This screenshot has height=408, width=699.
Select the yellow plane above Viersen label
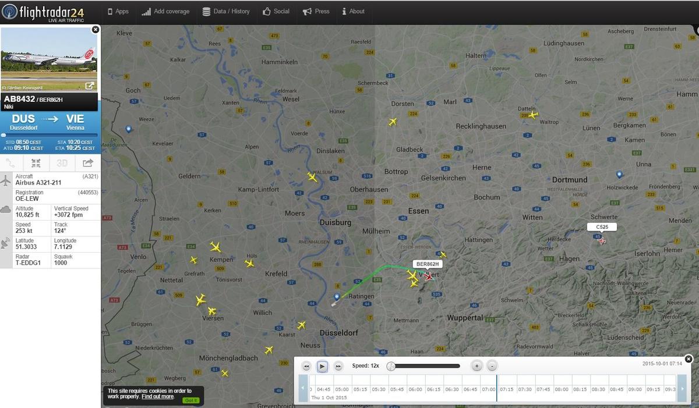pyautogui.click(x=212, y=311)
